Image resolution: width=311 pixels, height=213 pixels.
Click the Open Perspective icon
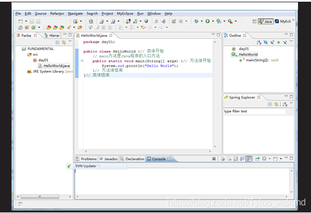[255, 21]
